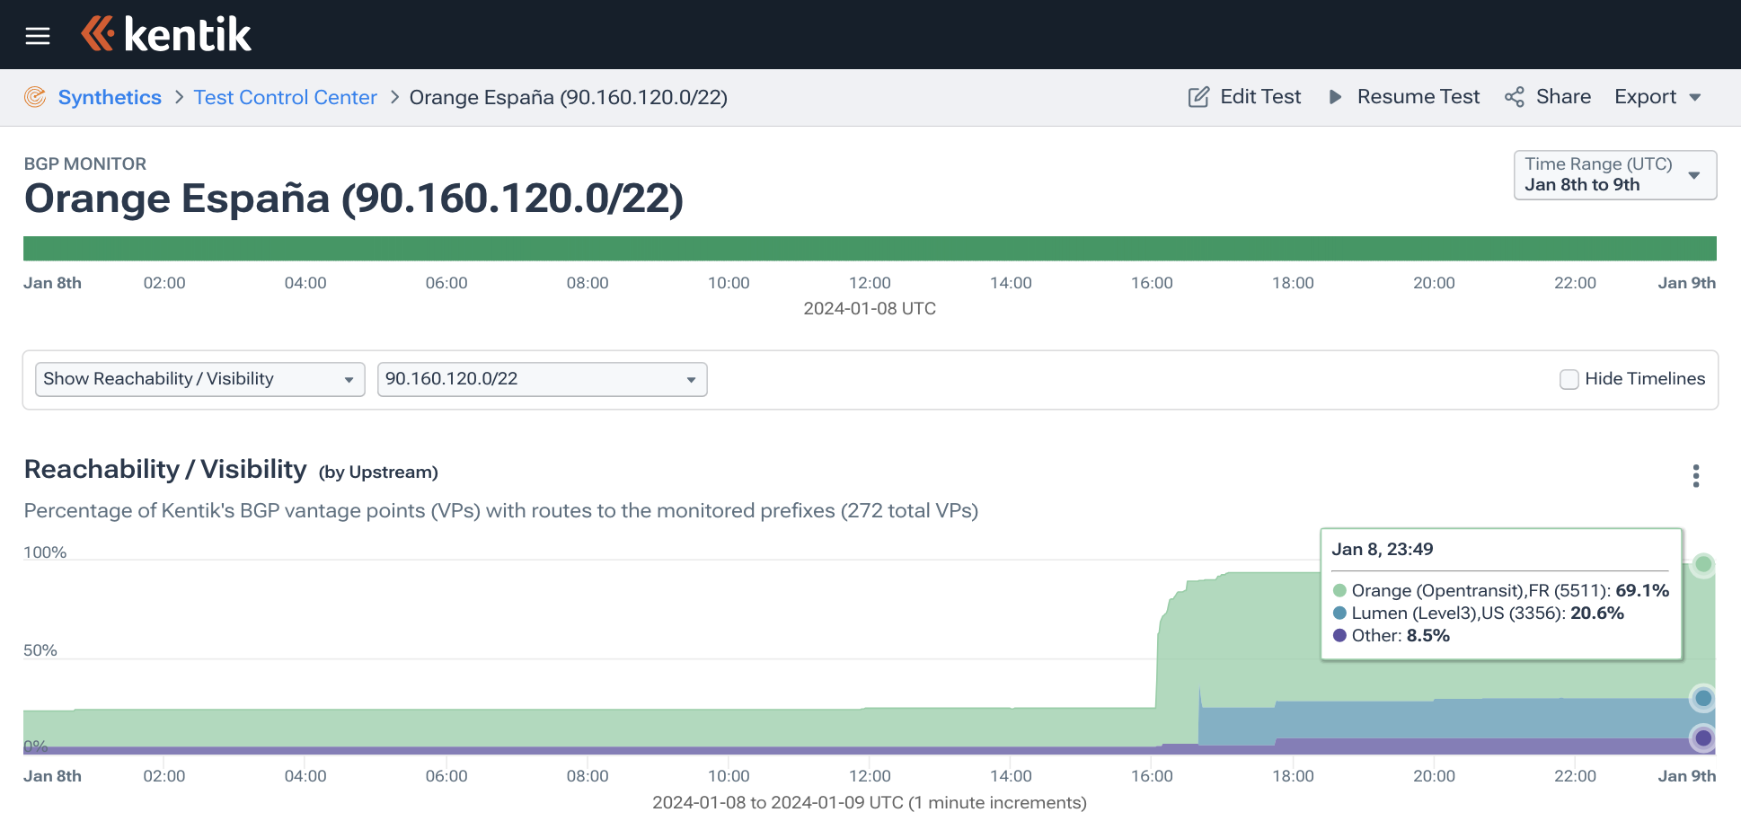Click the Edit Test button label
Image resolution: width=1741 pixels, height=830 pixels.
click(x=1260, y=97)
